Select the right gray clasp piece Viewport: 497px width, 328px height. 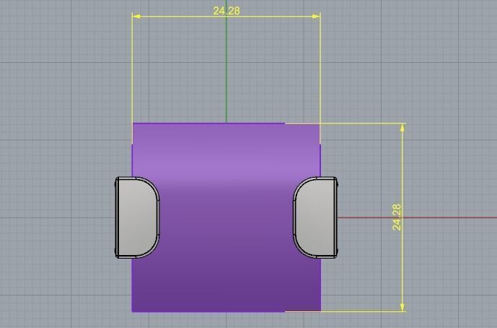pyautogui.click(x=315, y=217)
